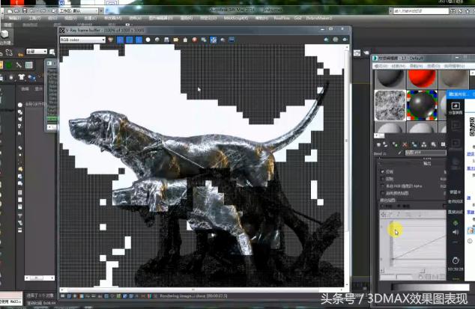This screenshot has height=309, width=475.
Task: Enable the 钳制 clamp checkbox
Action: 382,179
